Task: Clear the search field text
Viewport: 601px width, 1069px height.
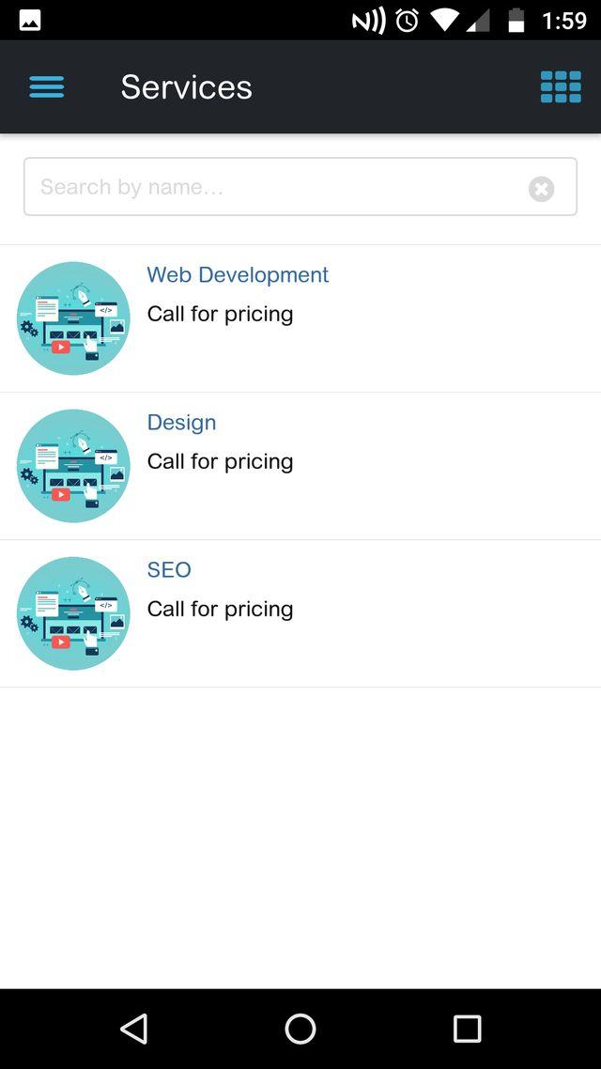Action: tap(541, 189)
